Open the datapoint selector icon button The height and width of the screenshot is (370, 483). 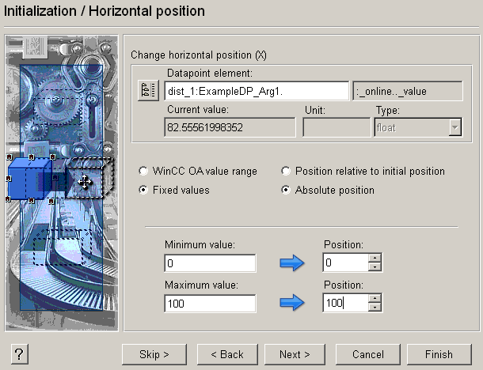point(148,91)
